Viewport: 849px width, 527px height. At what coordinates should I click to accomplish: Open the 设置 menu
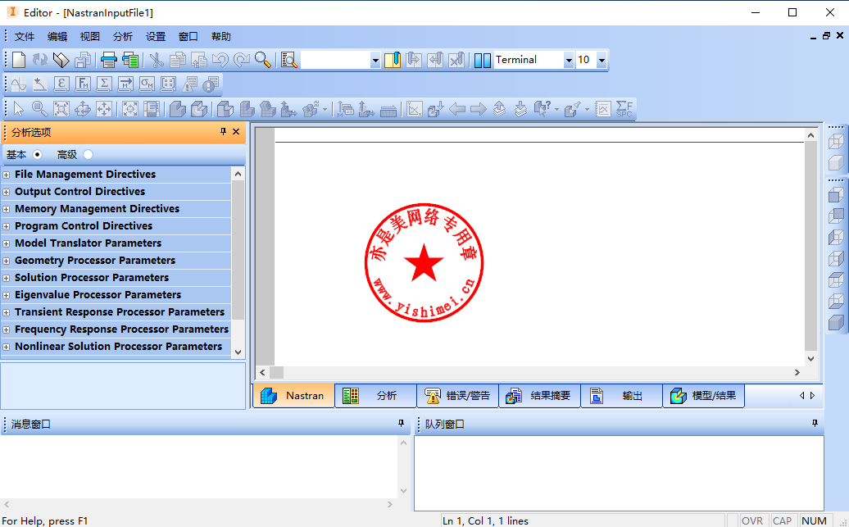coord(156,36)
